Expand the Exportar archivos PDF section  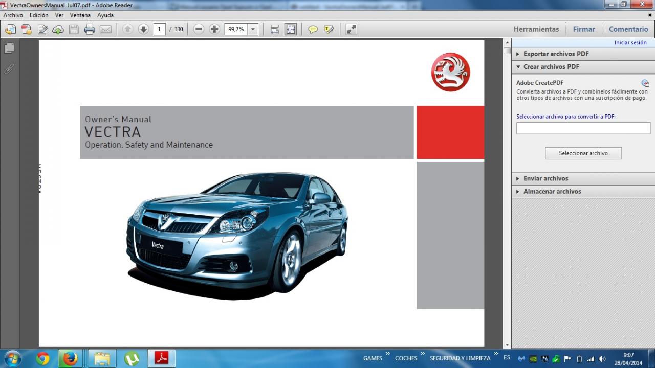tap(556, 54)
